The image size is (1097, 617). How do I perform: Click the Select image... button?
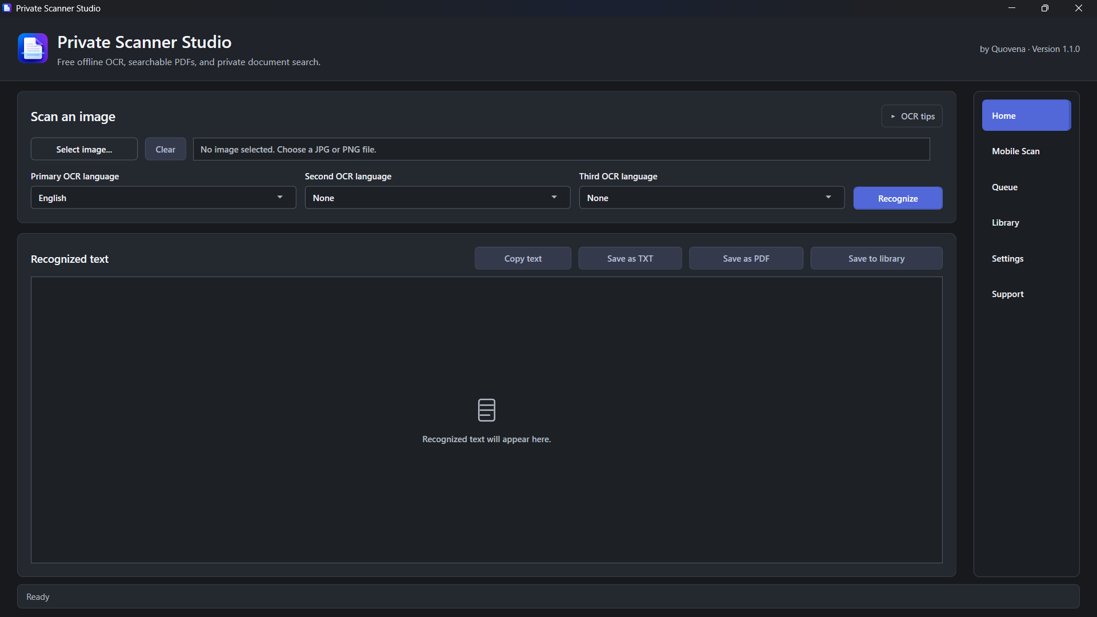(84, 149)
